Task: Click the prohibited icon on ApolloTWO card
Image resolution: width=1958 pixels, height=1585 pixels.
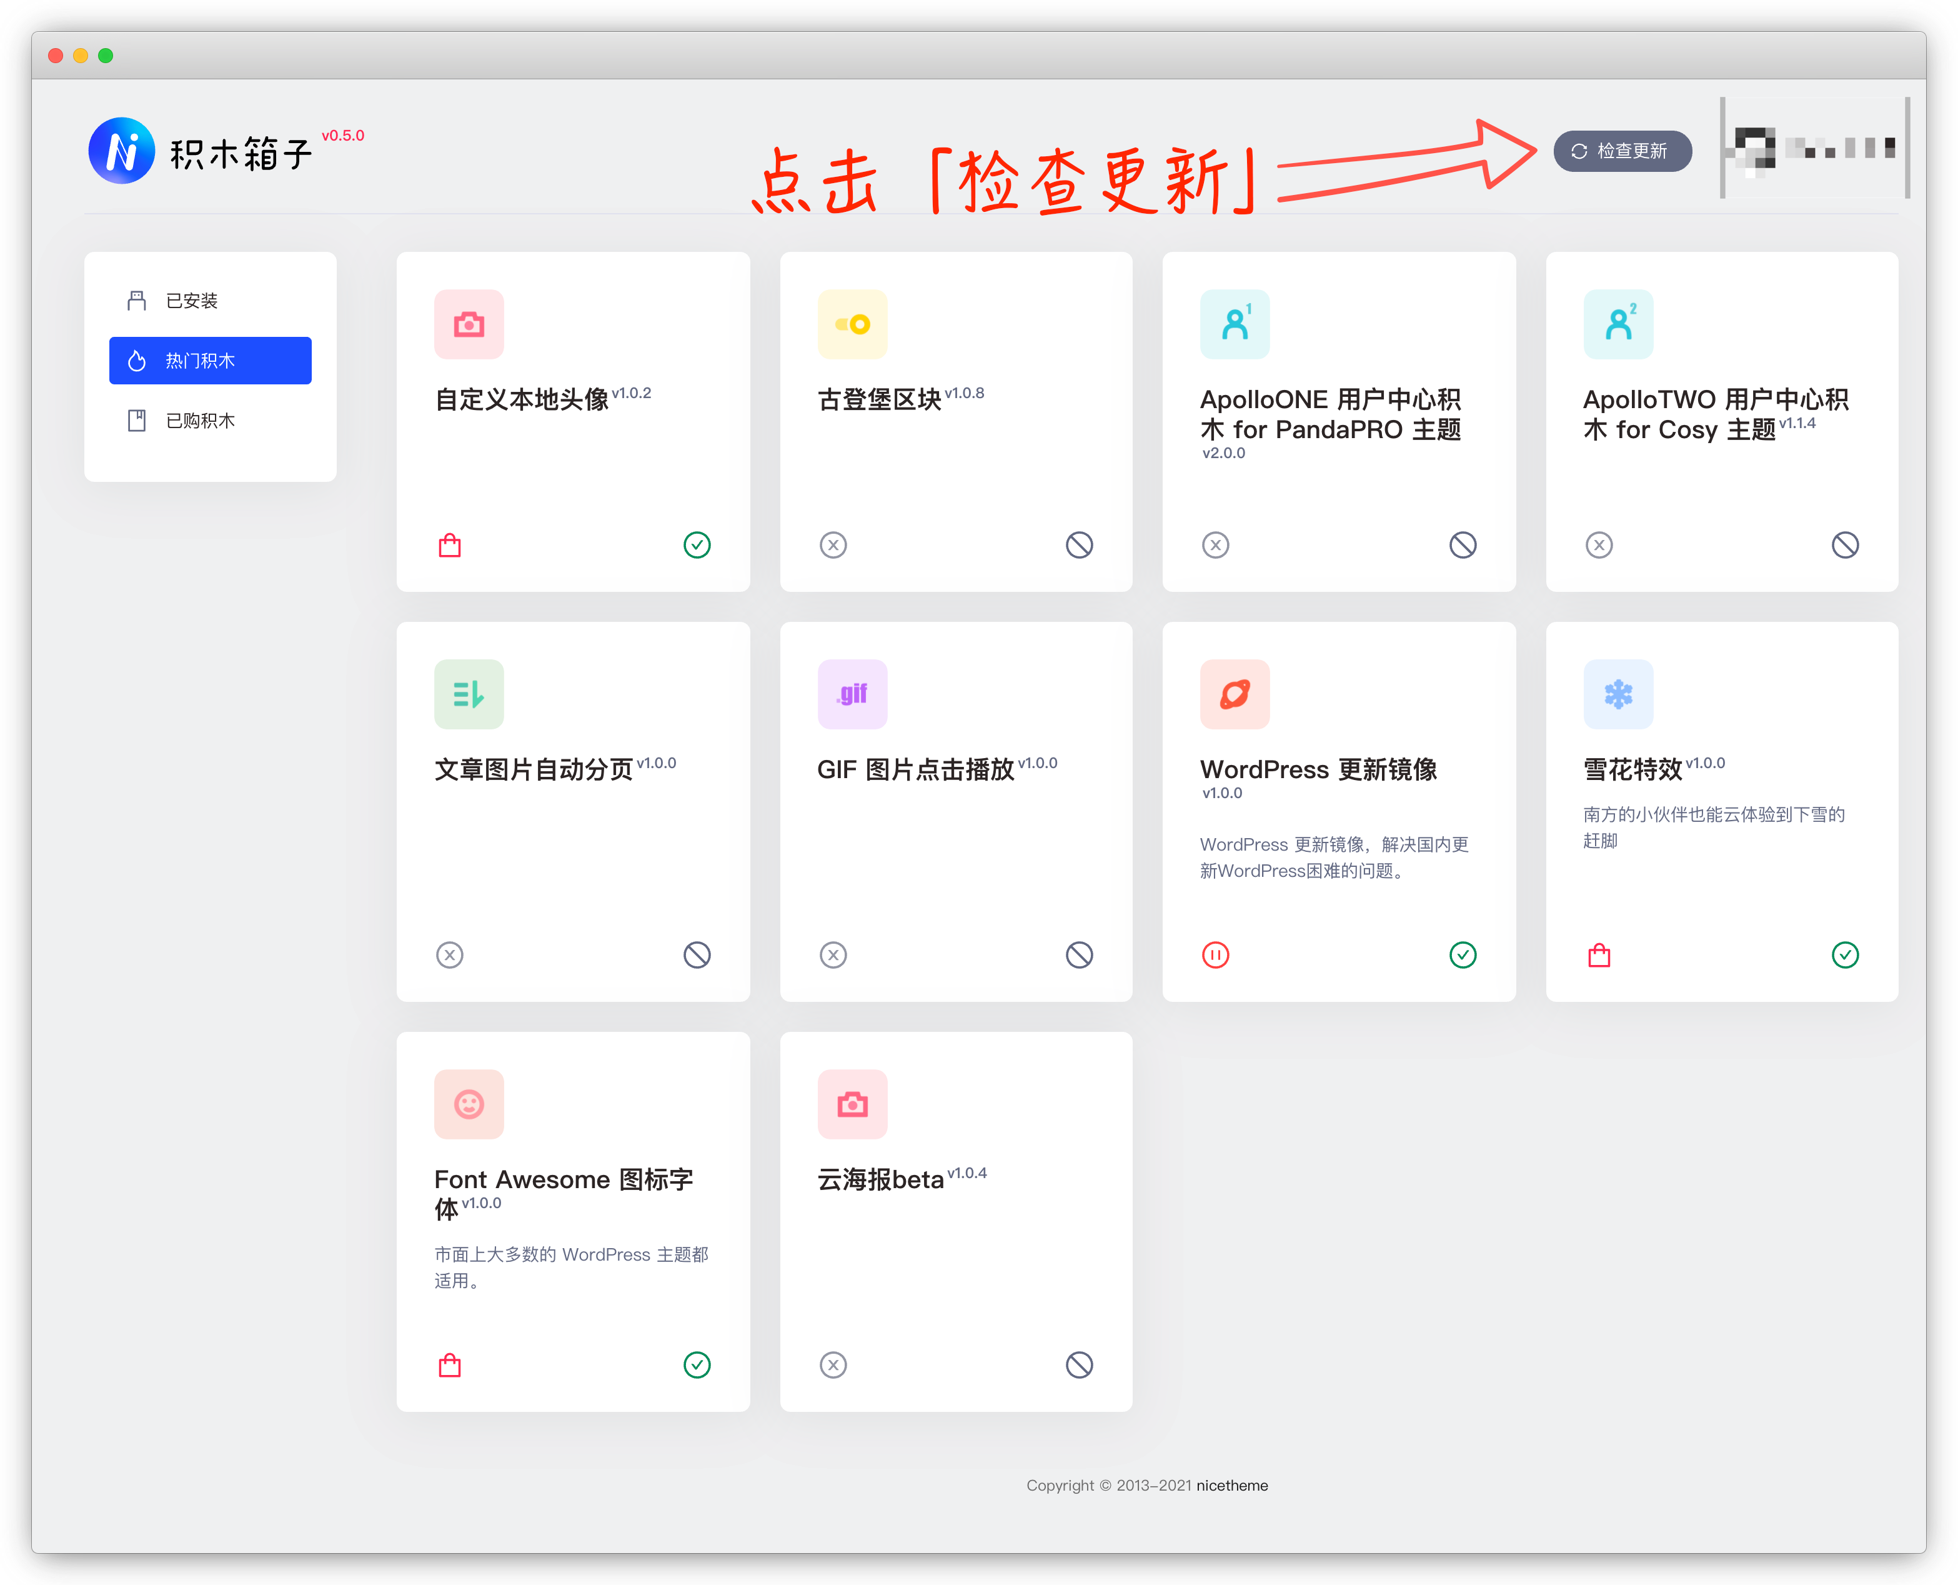Action: (x=1846, y=545)
